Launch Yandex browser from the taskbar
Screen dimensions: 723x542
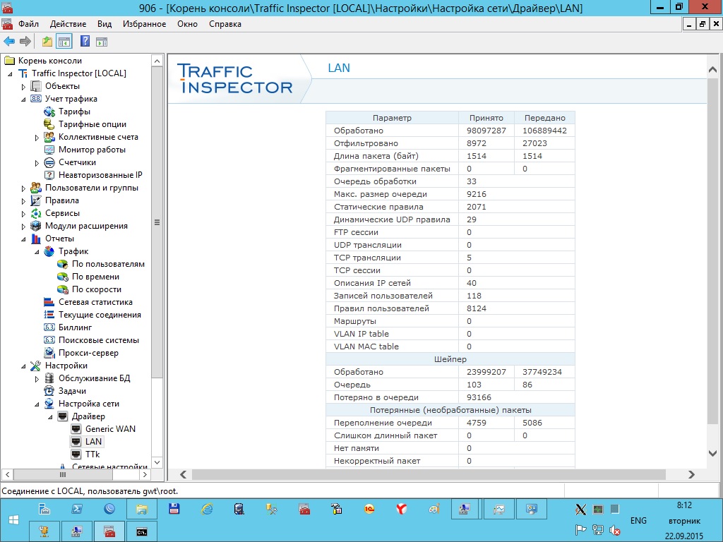tap(402, 509)
